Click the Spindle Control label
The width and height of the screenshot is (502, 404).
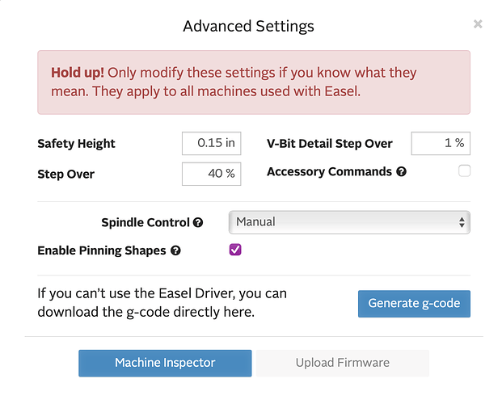tap(146, 222)
